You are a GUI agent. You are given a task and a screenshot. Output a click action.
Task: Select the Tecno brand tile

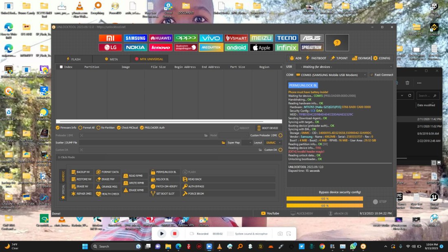point(287,38)
